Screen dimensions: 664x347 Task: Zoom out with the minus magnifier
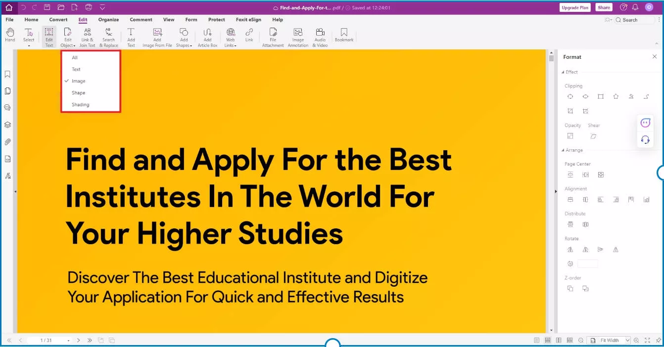[x=581, y=340]
